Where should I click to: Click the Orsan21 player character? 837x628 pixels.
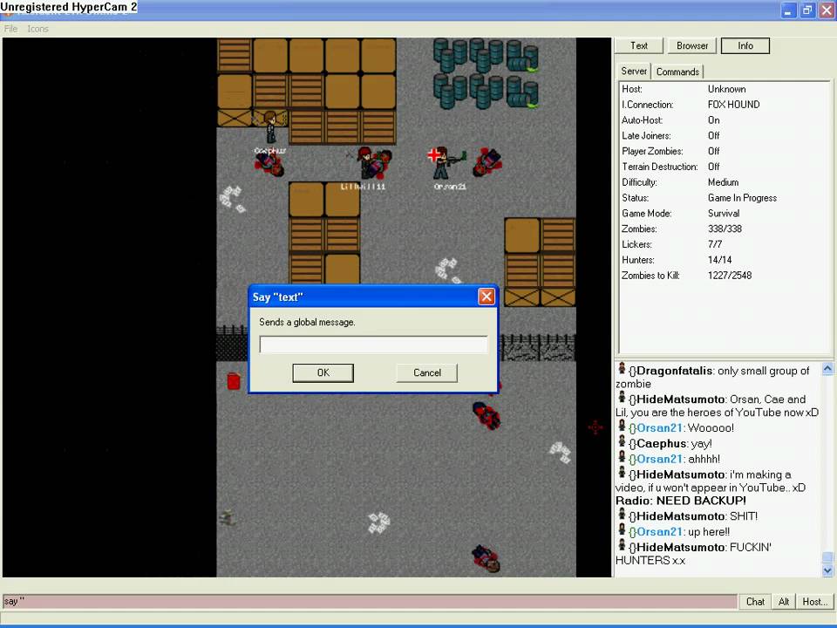(442, 163)
